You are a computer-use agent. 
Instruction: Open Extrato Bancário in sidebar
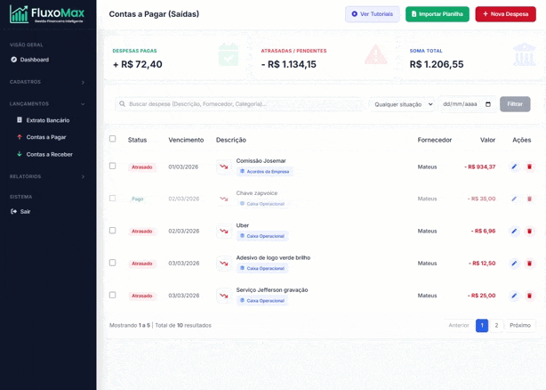[x=47, y=120]
